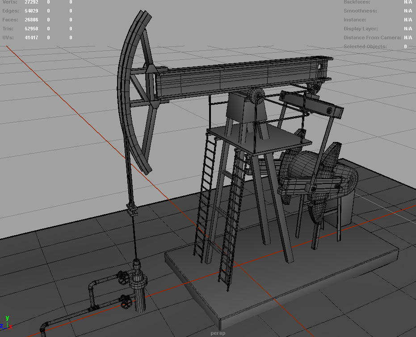Click the Tris count value 52950
Viewport: 416px width, 337px height.
coord(31,29)
